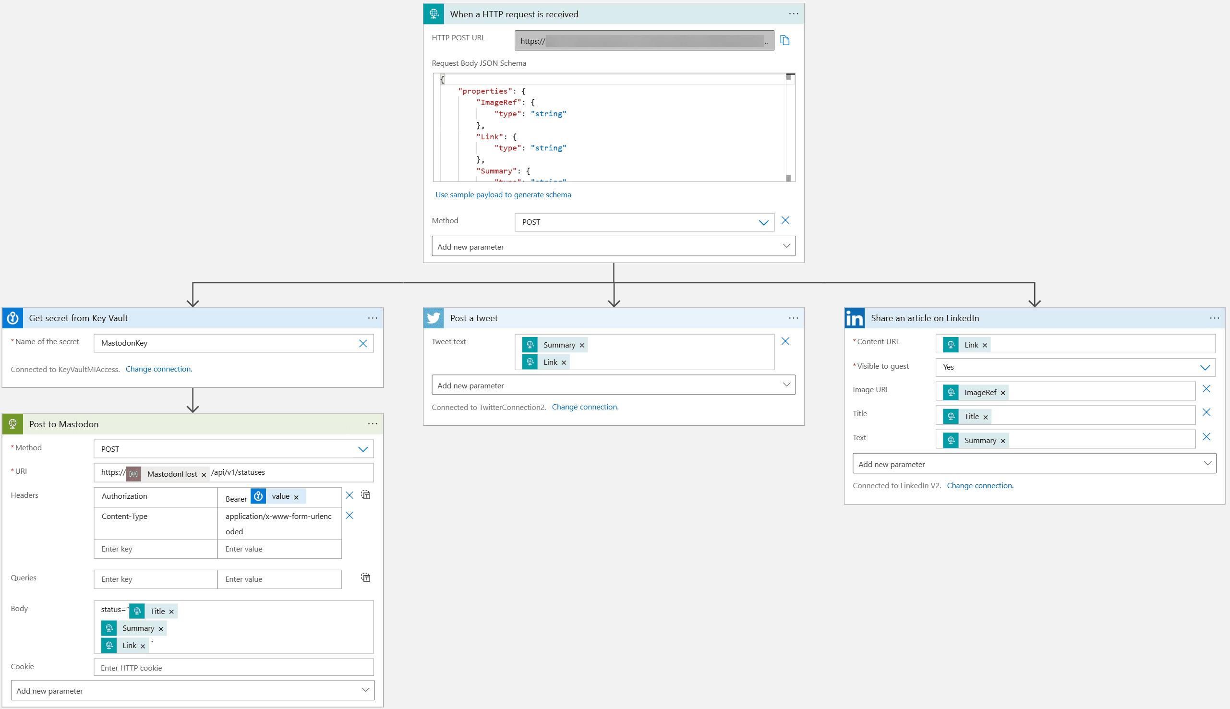1230x709 pixels.
Task: Remove Link token from Mastodon Body
Action: point(143,646)
